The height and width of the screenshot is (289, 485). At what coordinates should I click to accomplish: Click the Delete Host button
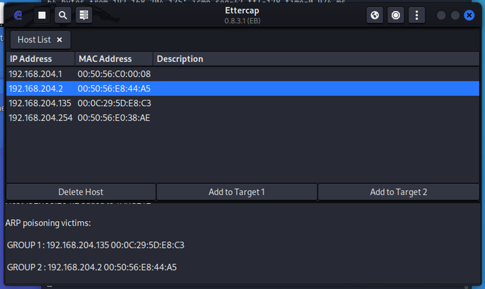(81, 192)
